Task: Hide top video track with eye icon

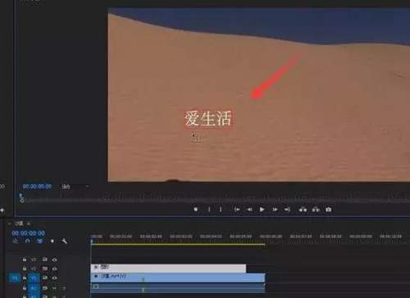Action: [x=54, y=259]
